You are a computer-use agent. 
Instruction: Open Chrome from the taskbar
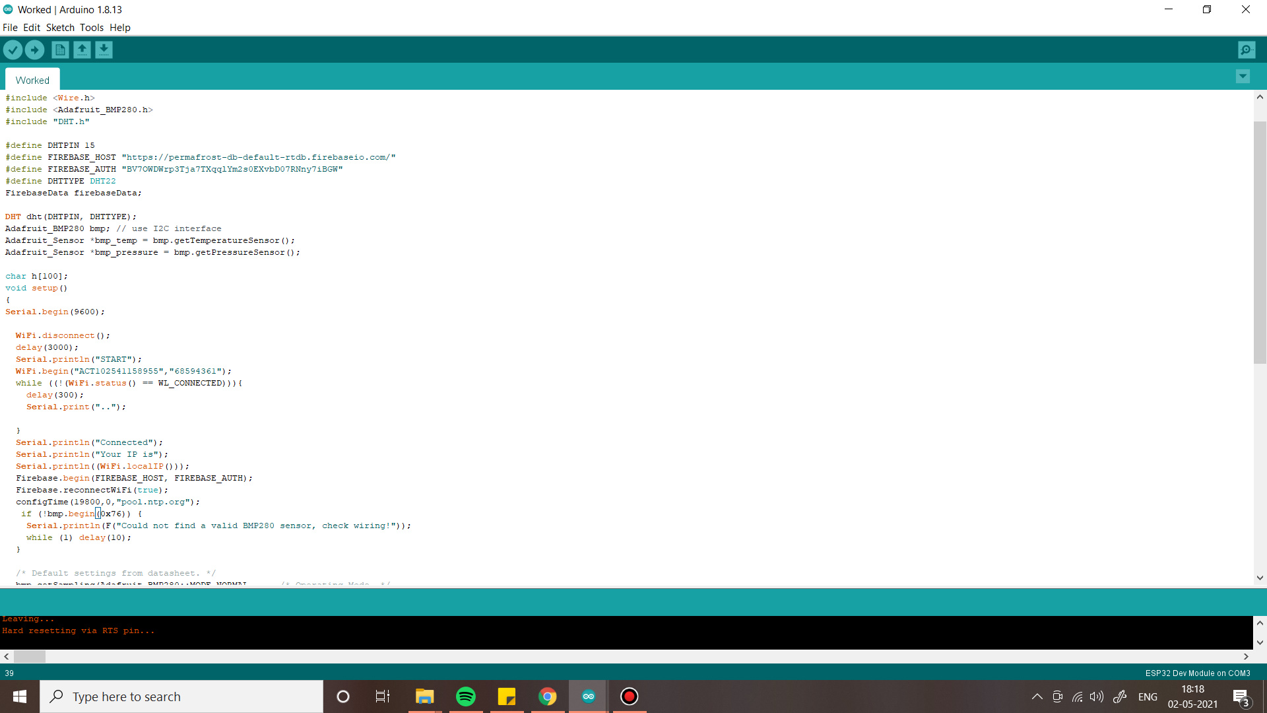click(x=548, y=696)
